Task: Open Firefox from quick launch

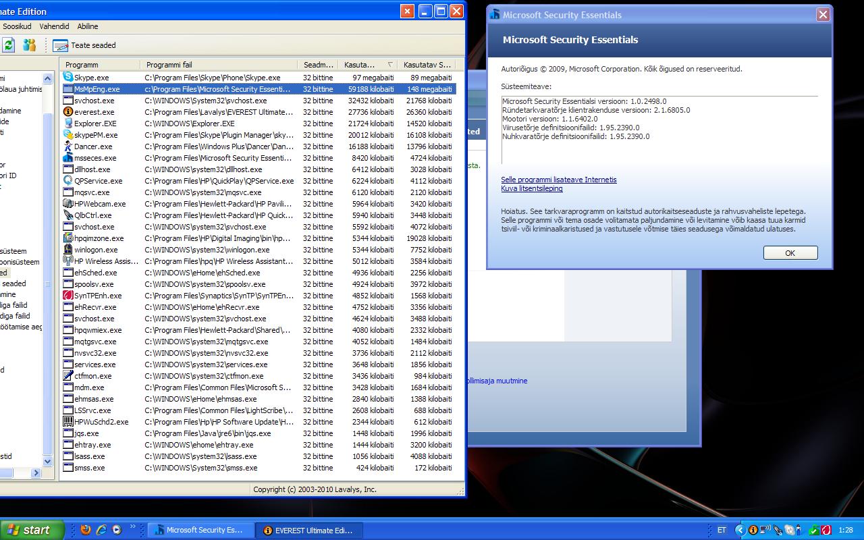Action: [85, 530]
